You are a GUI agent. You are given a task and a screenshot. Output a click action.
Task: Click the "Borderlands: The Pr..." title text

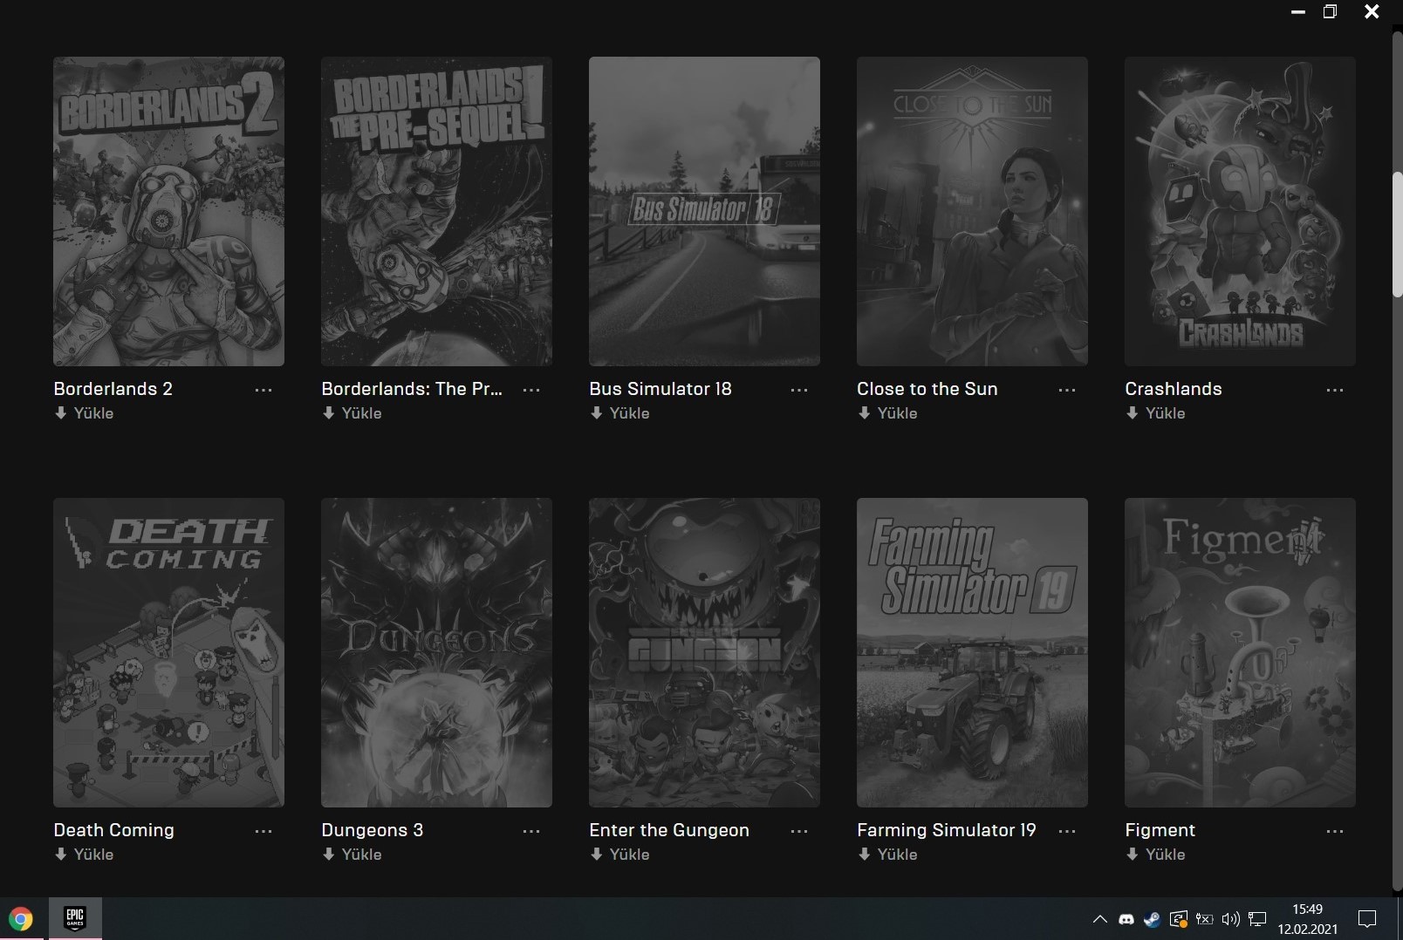(412, 389)
